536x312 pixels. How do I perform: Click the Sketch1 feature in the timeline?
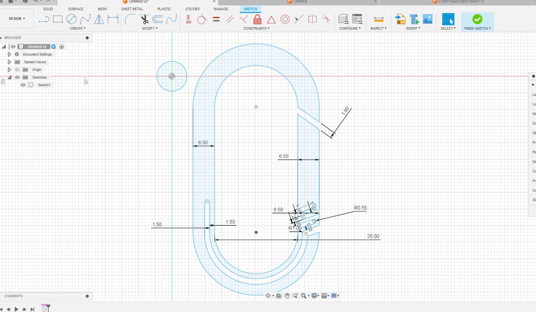click(x=45, y=308)
